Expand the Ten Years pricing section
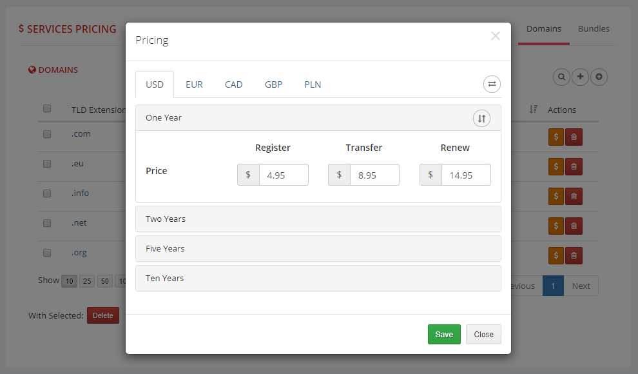 click(318, 279)
